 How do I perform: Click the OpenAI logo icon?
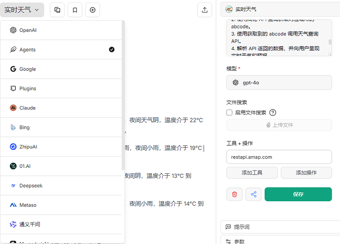pos(13,30)
